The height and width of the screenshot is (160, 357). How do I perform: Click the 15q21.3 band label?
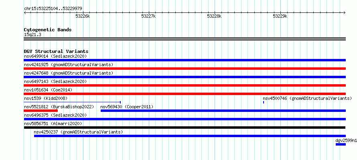click(x=32, y=34)
